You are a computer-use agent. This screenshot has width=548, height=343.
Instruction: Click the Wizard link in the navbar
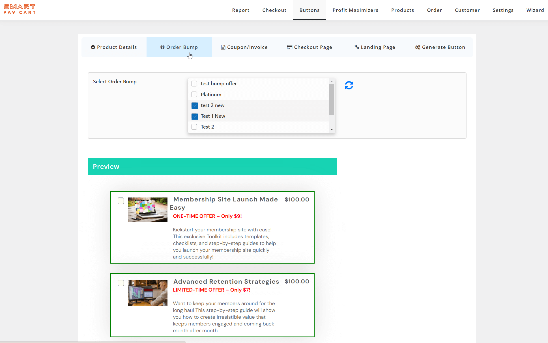[x=535, y=10]
